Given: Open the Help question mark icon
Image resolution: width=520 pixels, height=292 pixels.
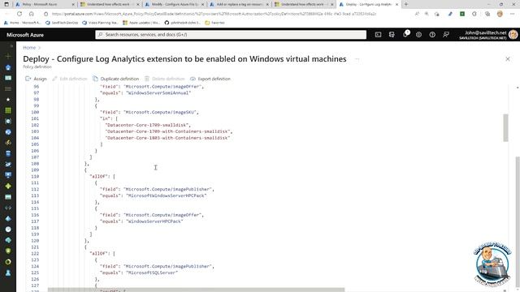Looking at the screenshot, I should 432,34.
